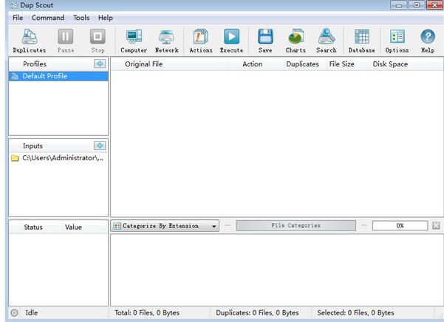The image size is (444, 322).
Task: Click the small icon beside the 0% box
Action: 436,225
